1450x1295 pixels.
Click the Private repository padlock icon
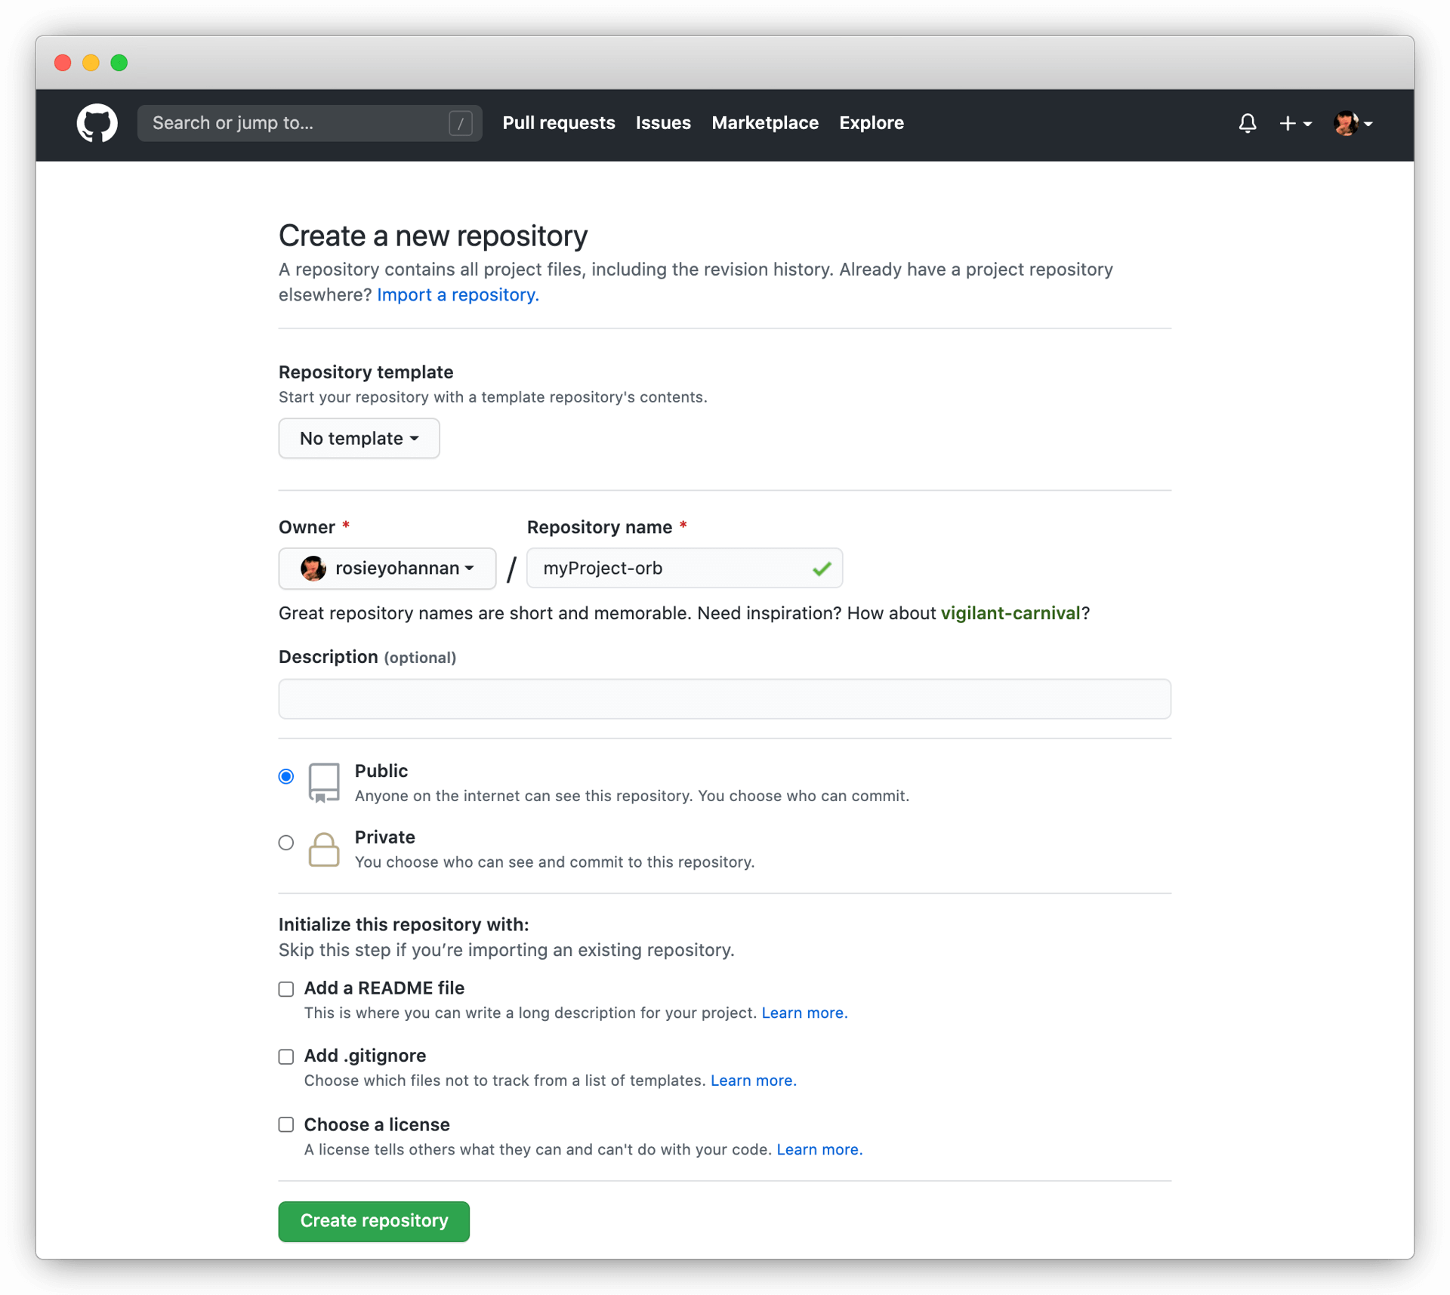coord(321,847)
